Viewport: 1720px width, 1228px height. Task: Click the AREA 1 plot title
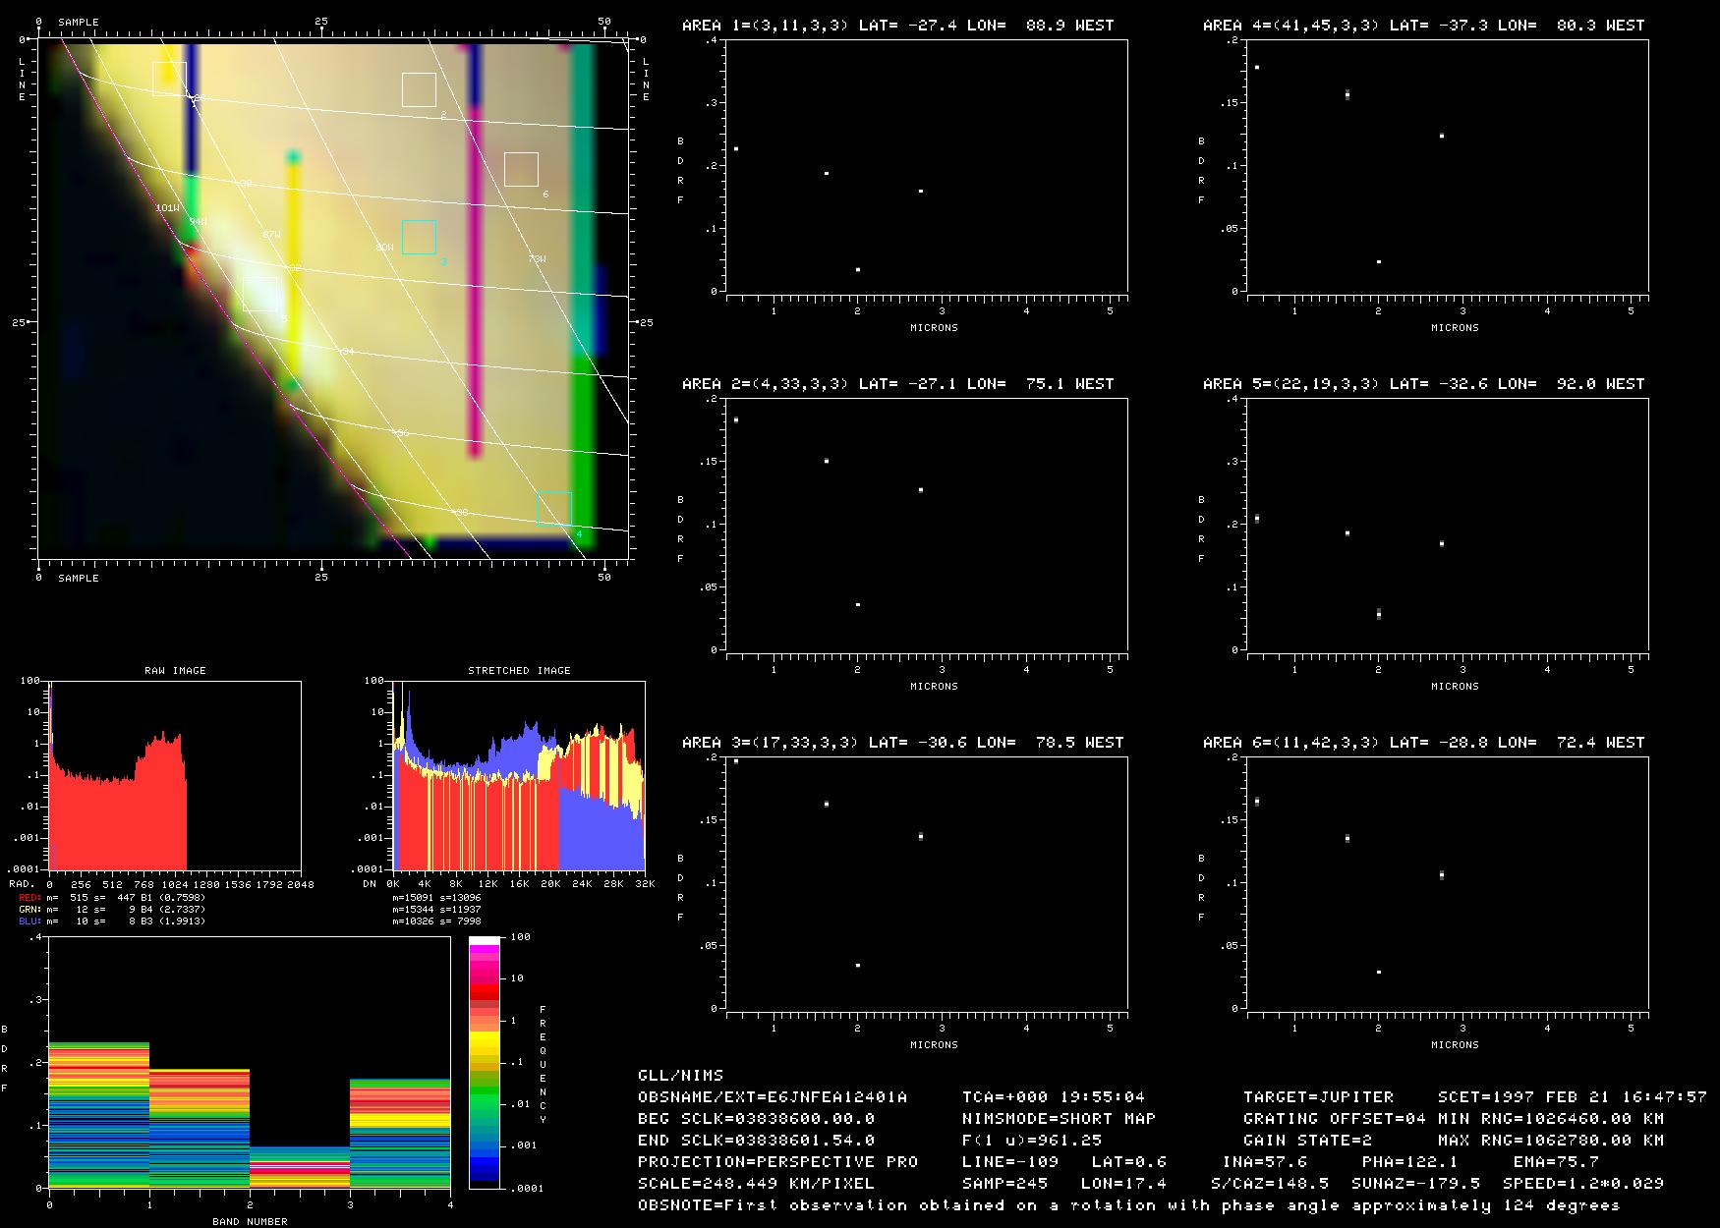point(897,26)
